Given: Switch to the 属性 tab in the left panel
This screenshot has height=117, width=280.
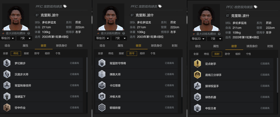Looking at the screenshot, I should coord(25,46).
